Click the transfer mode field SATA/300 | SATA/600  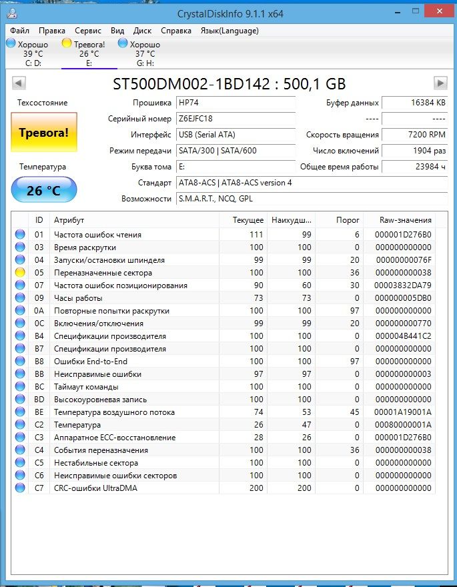(x=236, y=151)
